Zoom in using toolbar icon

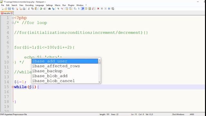pyautogui.click(x=58, y=9)
